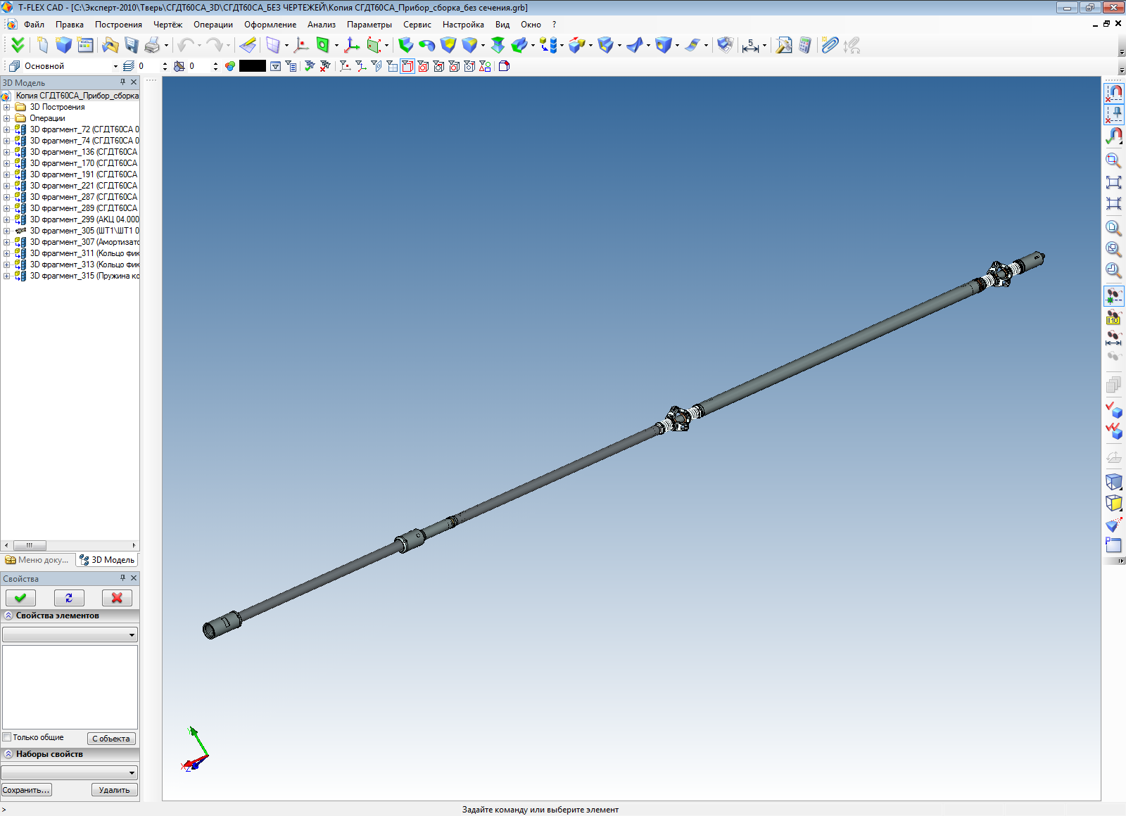Open the calculator variables icon
This screenshot has width=1126, height=816.
coord(804,45)
